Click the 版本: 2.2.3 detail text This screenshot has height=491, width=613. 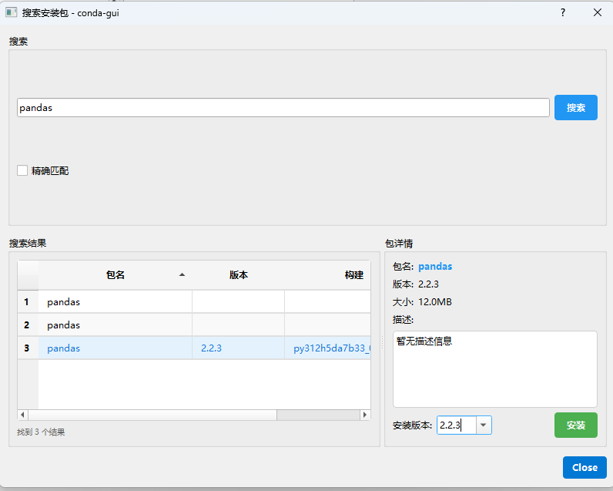(416, 284)
